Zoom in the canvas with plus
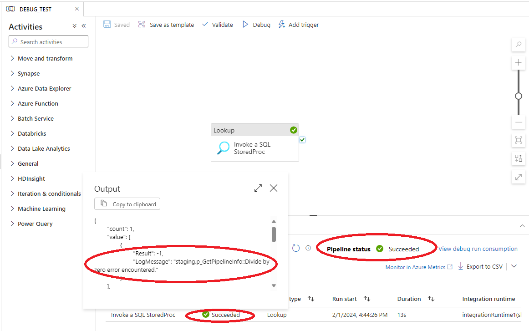Screen dimensions: 529x331 tap(519, 62)
